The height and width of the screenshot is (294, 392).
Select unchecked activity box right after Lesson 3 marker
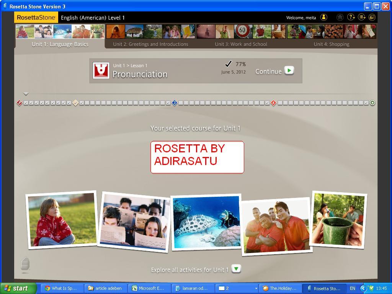pos(181,103)
